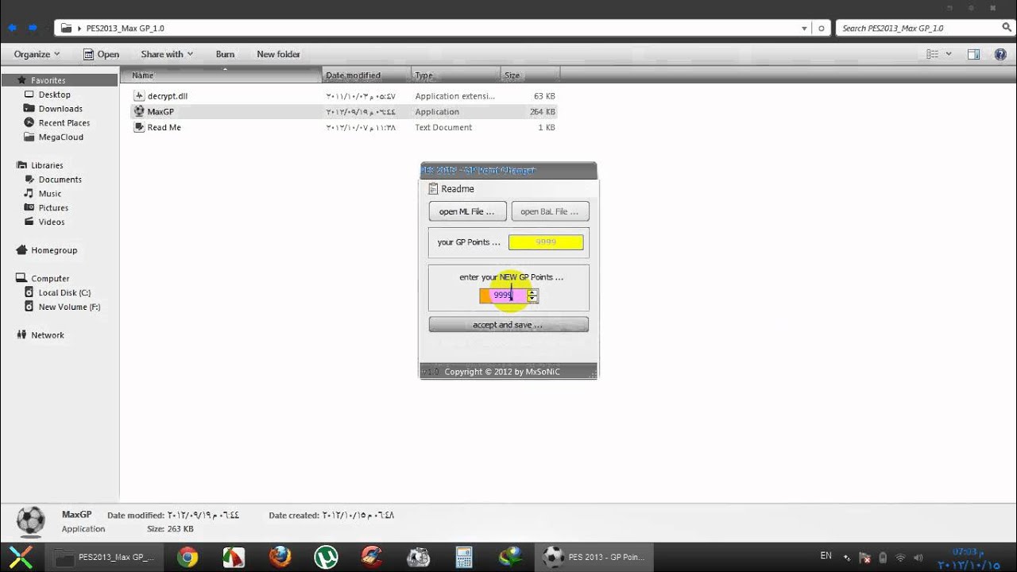Select the Read Me text document
This screenshot has height=572, width=1017.
point(344,127)
